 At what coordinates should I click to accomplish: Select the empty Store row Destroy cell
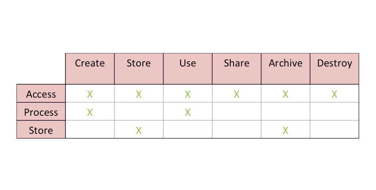click(335, 129)
